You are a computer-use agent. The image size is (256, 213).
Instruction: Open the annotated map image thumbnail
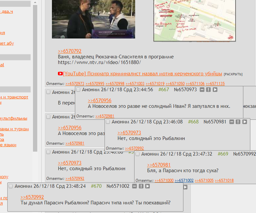[x=195, y=21]
